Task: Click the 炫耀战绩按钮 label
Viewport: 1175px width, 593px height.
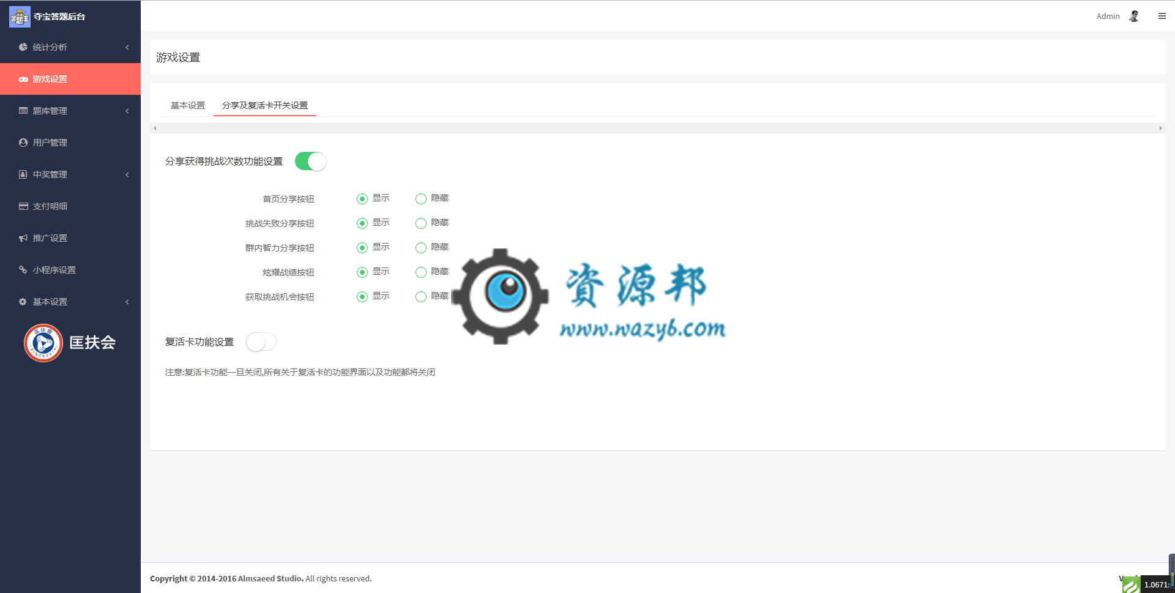Action: (288, 272)
